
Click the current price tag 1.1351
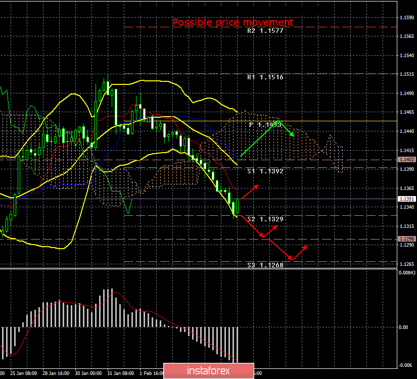[x=406, y=199]
